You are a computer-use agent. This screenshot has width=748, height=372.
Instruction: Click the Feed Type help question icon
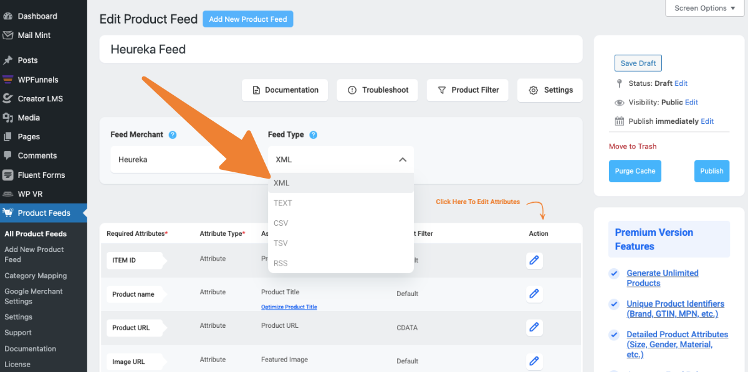click(x=314, y=134)
